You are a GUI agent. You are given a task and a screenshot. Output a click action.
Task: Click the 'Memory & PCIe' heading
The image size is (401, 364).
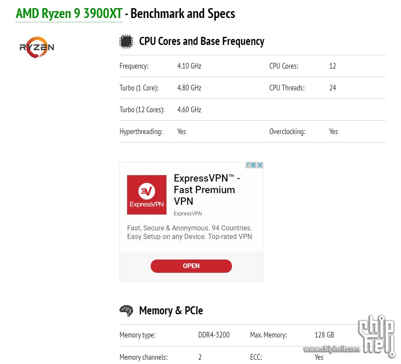click(171, 310)
